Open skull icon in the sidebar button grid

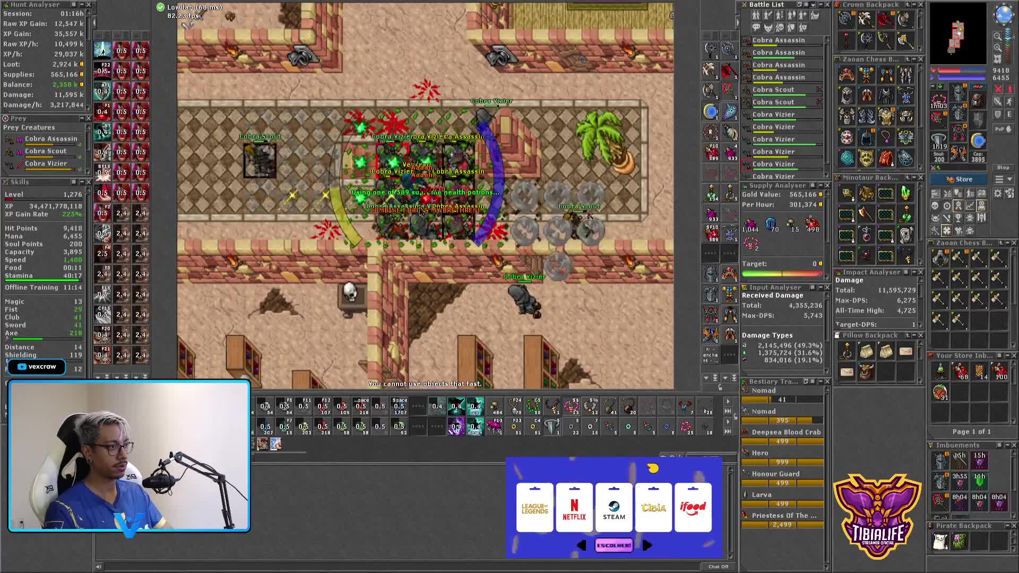935,206
